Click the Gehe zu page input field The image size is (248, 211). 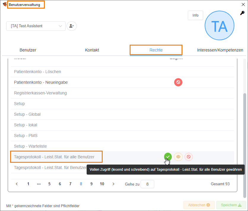[x=147, y=184]
